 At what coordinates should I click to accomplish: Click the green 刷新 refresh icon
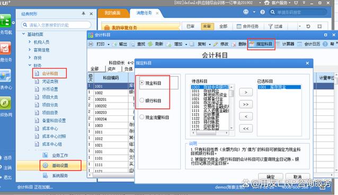pyautogui.click(x=150, y=44)
